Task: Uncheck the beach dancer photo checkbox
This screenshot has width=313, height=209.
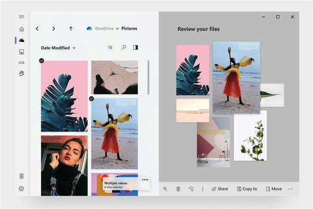Action: click(x=92, y=98)
